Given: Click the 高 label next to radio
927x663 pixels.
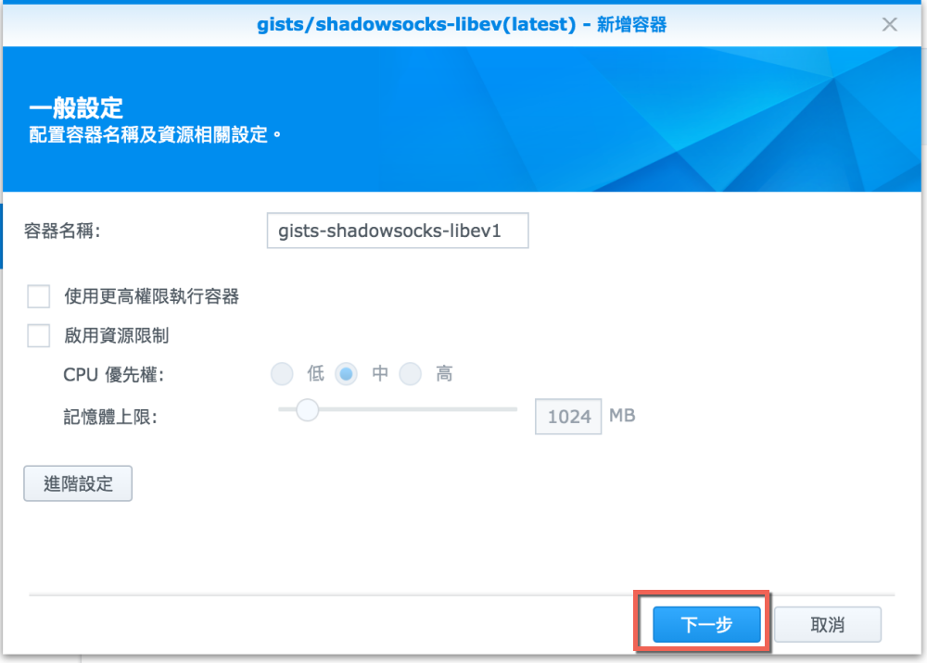Looking at the screenshot, I should (x=444, y=374).
